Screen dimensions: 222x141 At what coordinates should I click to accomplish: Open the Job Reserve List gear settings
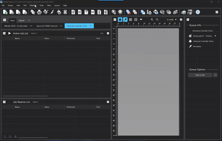108,102
